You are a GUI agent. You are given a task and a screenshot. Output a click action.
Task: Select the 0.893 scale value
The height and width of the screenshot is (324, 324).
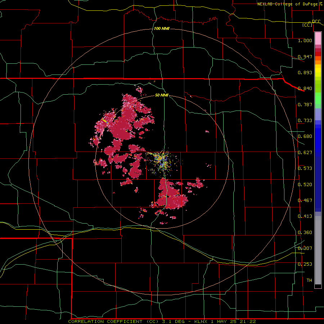click(x=305, y=72)
